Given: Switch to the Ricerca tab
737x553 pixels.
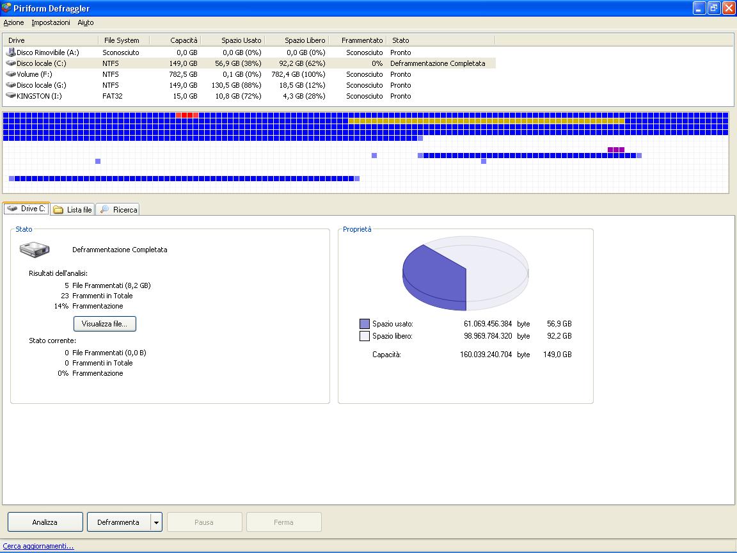Looking at the screenshot, I should 118,210.
